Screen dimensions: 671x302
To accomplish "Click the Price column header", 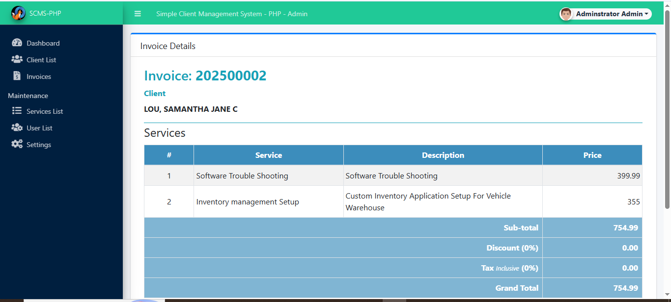I will click(592, 155).
